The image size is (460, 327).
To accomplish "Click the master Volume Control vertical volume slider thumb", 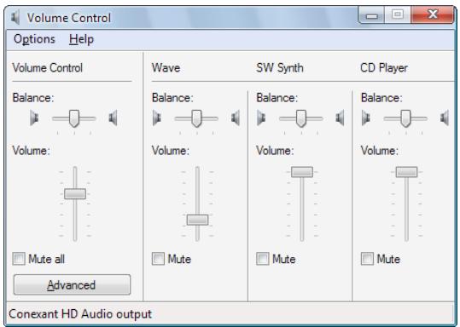I will 75,194.
